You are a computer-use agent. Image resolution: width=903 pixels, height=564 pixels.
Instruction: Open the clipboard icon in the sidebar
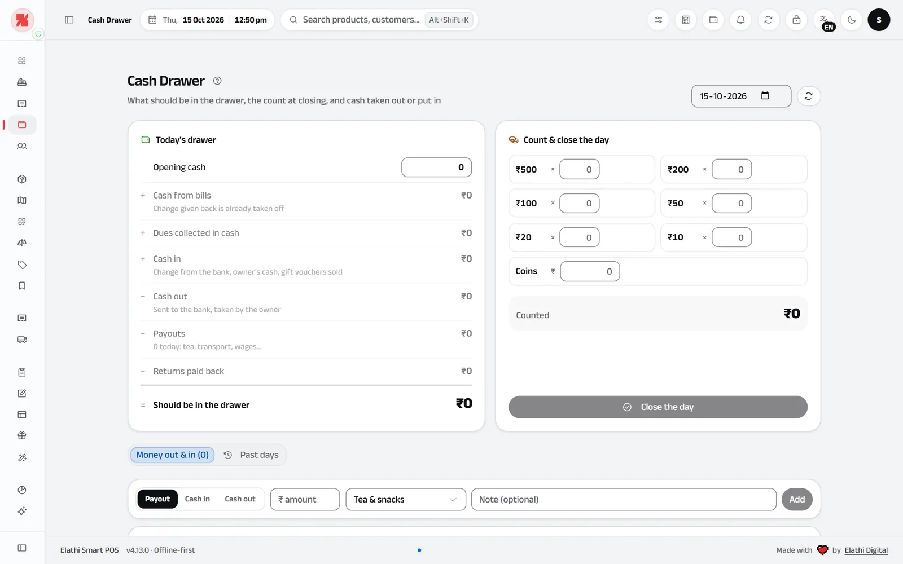pyautogui.click(x=22, y=372)
